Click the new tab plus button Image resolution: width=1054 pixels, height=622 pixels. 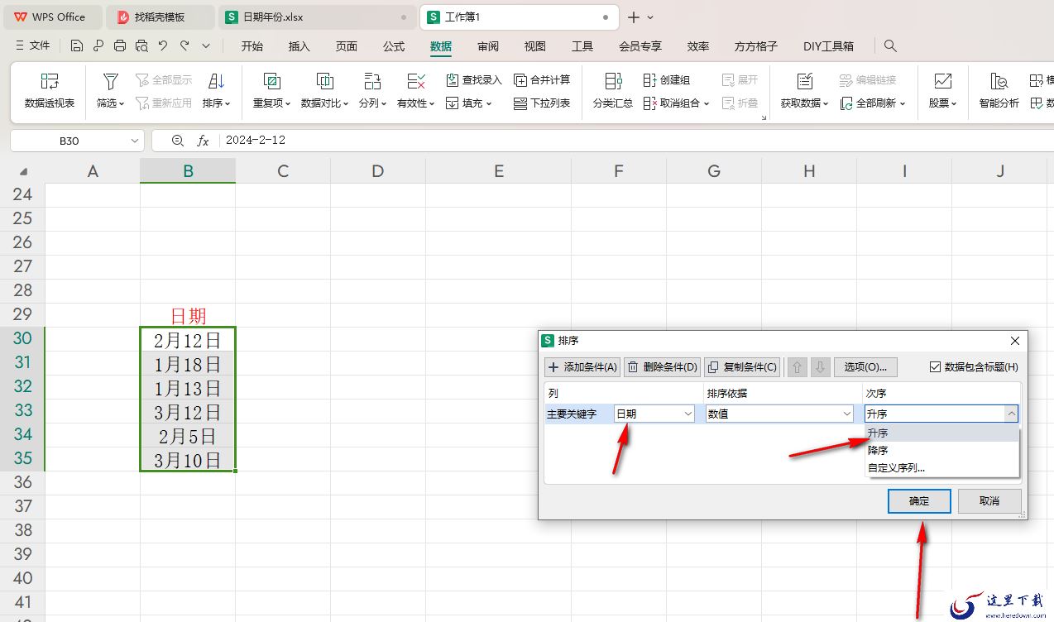[633, 17]
